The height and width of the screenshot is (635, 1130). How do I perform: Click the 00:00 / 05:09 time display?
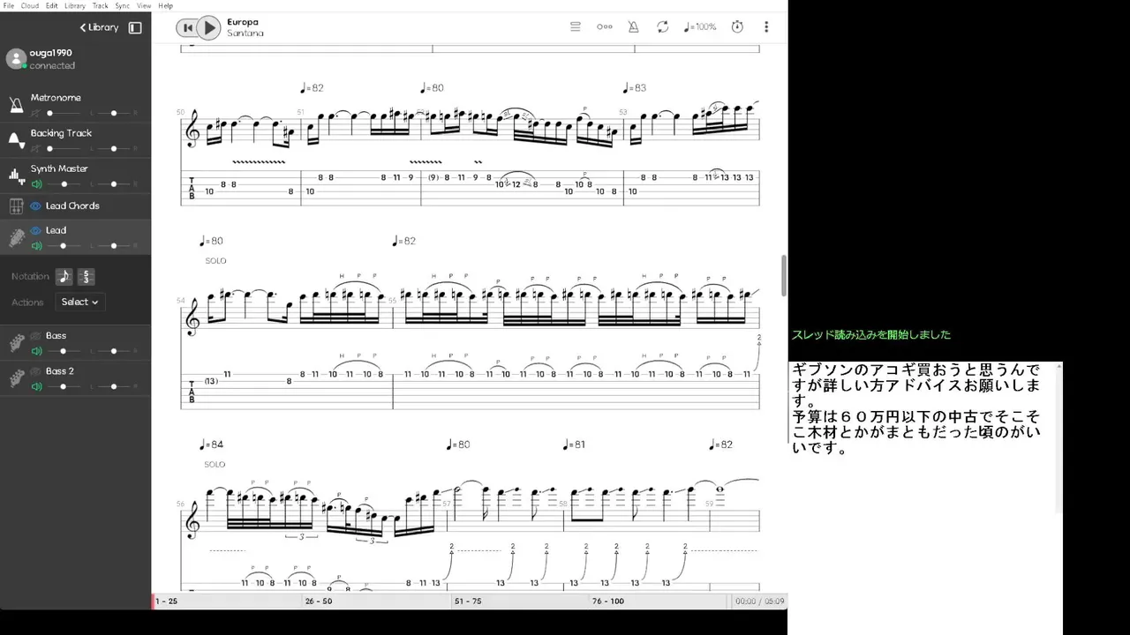pos(760,601)
